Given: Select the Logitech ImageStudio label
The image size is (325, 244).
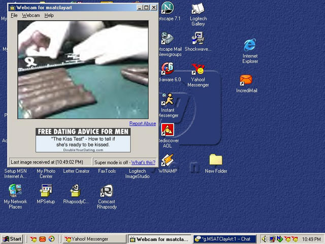Looking at the screenshot, I should click(137, 174).
